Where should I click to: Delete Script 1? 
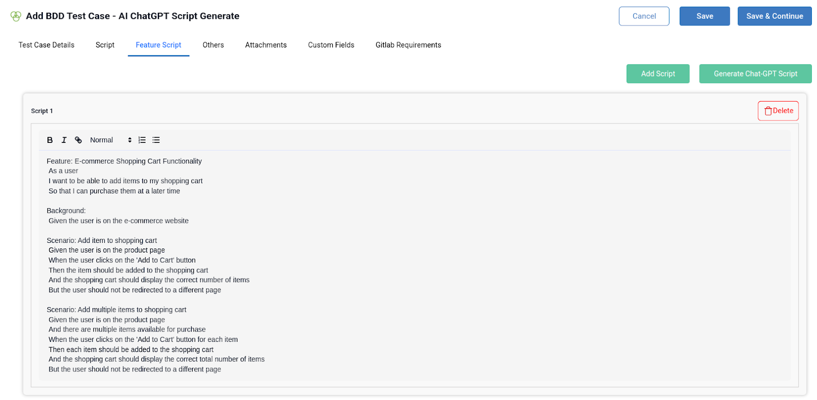tap(778, 111)
